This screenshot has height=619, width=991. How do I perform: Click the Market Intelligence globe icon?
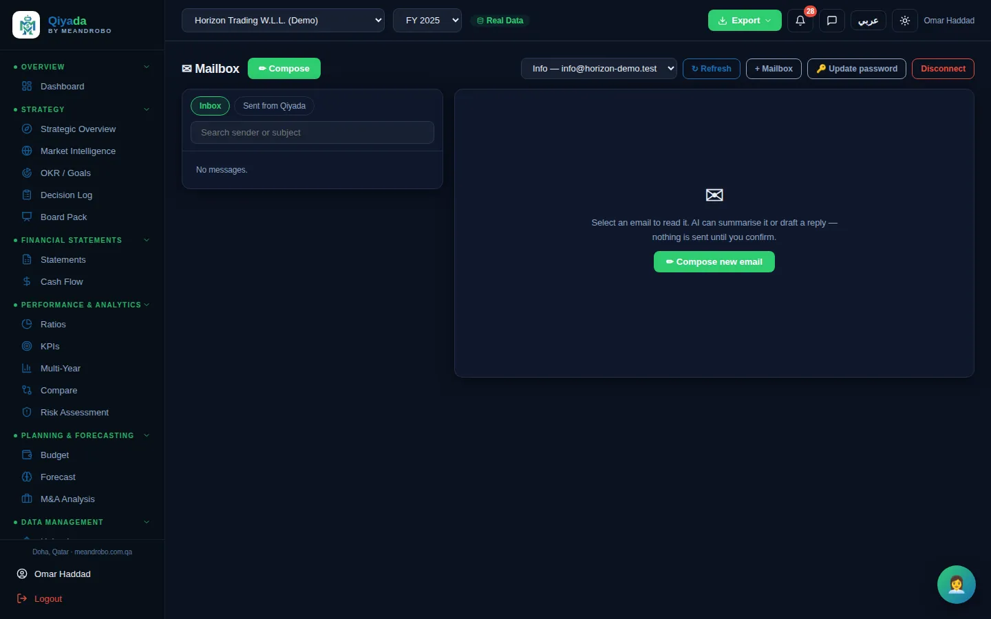click(x=27, y=151)
